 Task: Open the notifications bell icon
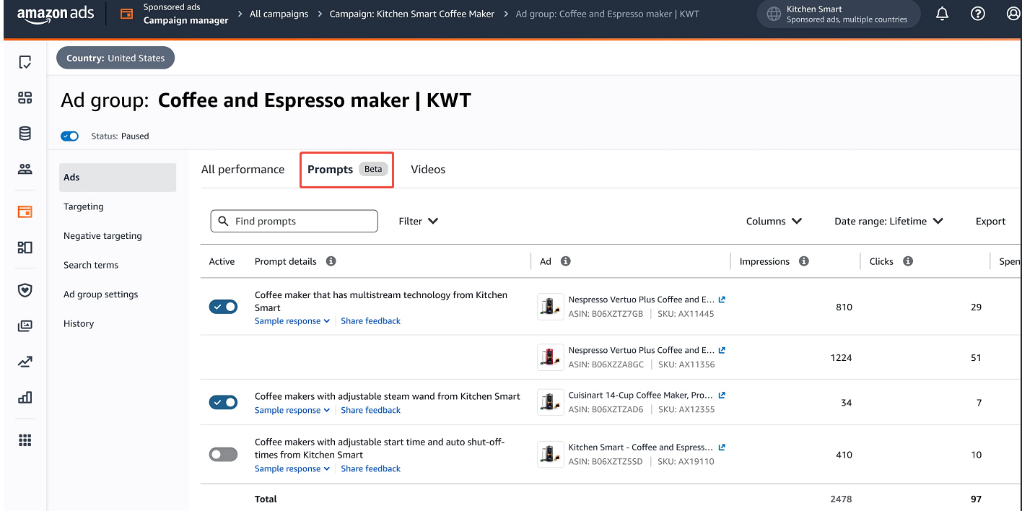pos(942,14)
